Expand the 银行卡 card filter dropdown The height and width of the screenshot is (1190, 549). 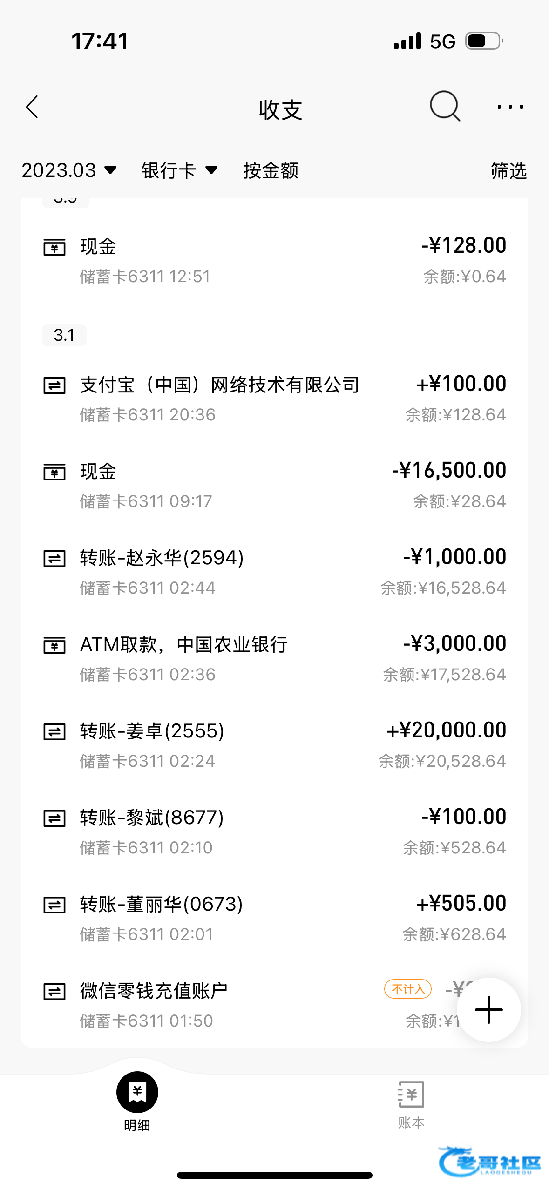(x=179, y=170)
